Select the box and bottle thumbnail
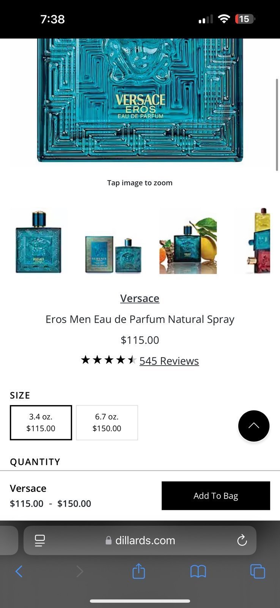This screenshot has height=608, width=280. tap(113, 241)
